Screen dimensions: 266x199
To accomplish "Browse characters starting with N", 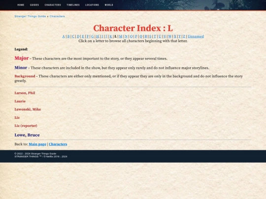I will pos(126,36).
